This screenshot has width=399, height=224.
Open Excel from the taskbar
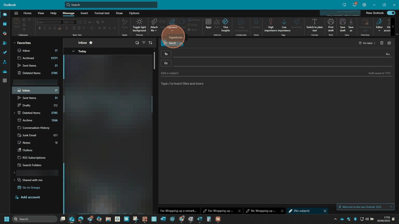(199, 219)
